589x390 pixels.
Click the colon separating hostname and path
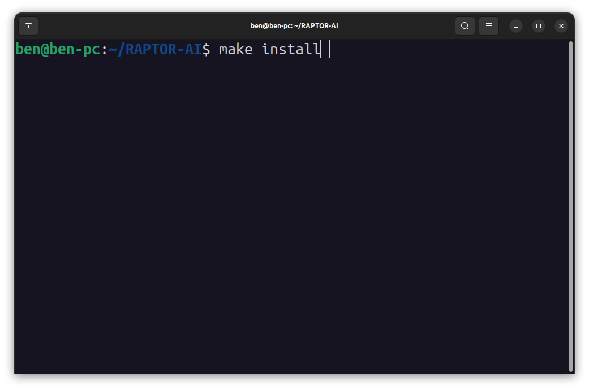click(105, 49)
